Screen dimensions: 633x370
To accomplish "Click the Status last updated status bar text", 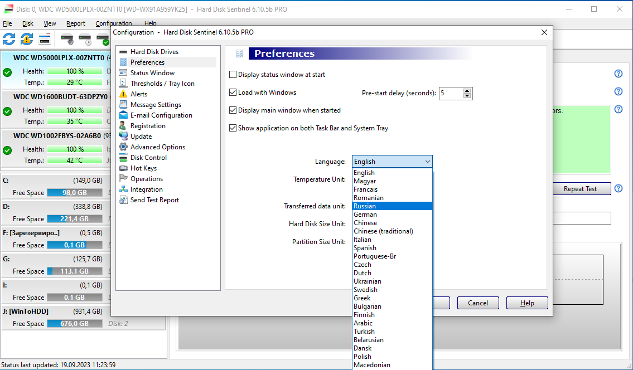I will (59, 365).
